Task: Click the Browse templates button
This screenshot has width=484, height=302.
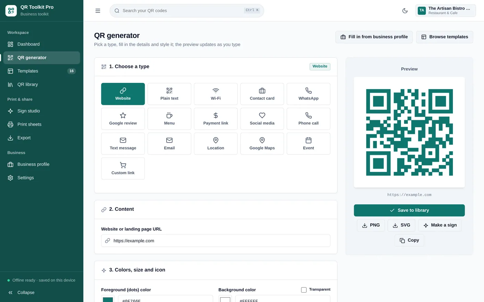Action: click(x=445, y=37)
